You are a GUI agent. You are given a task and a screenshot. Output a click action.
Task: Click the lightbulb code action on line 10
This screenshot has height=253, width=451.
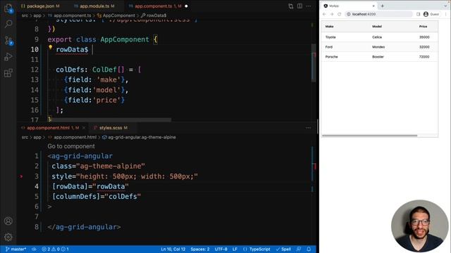tap(50, 47)
